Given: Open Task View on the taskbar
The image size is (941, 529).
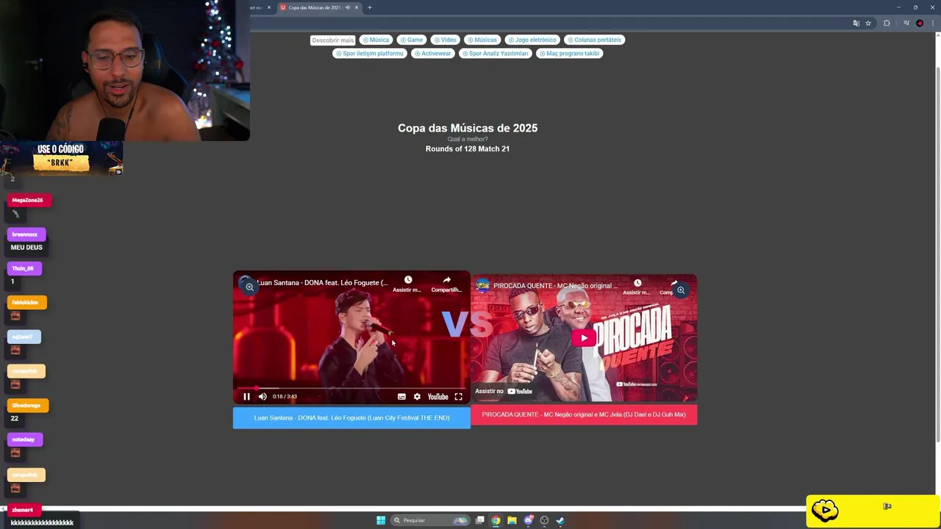Looking at the screenshot, I should 480,520.
